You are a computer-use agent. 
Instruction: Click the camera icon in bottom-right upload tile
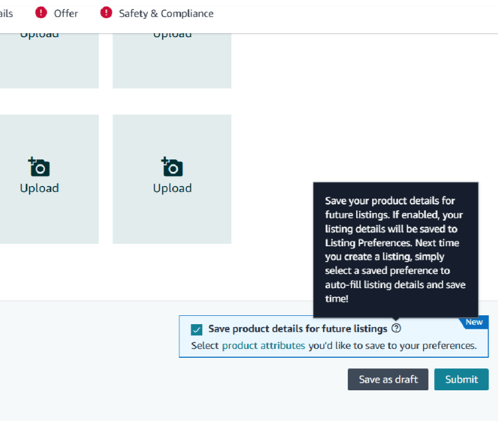click(x=172, y=167)
